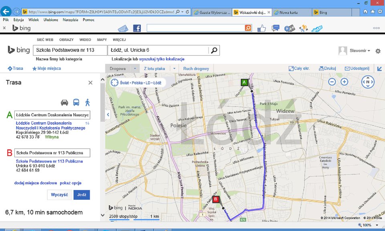Screen dimensions: 385x231
Task: Open the Sławomir account dropdown
Action: click(360, 51)
